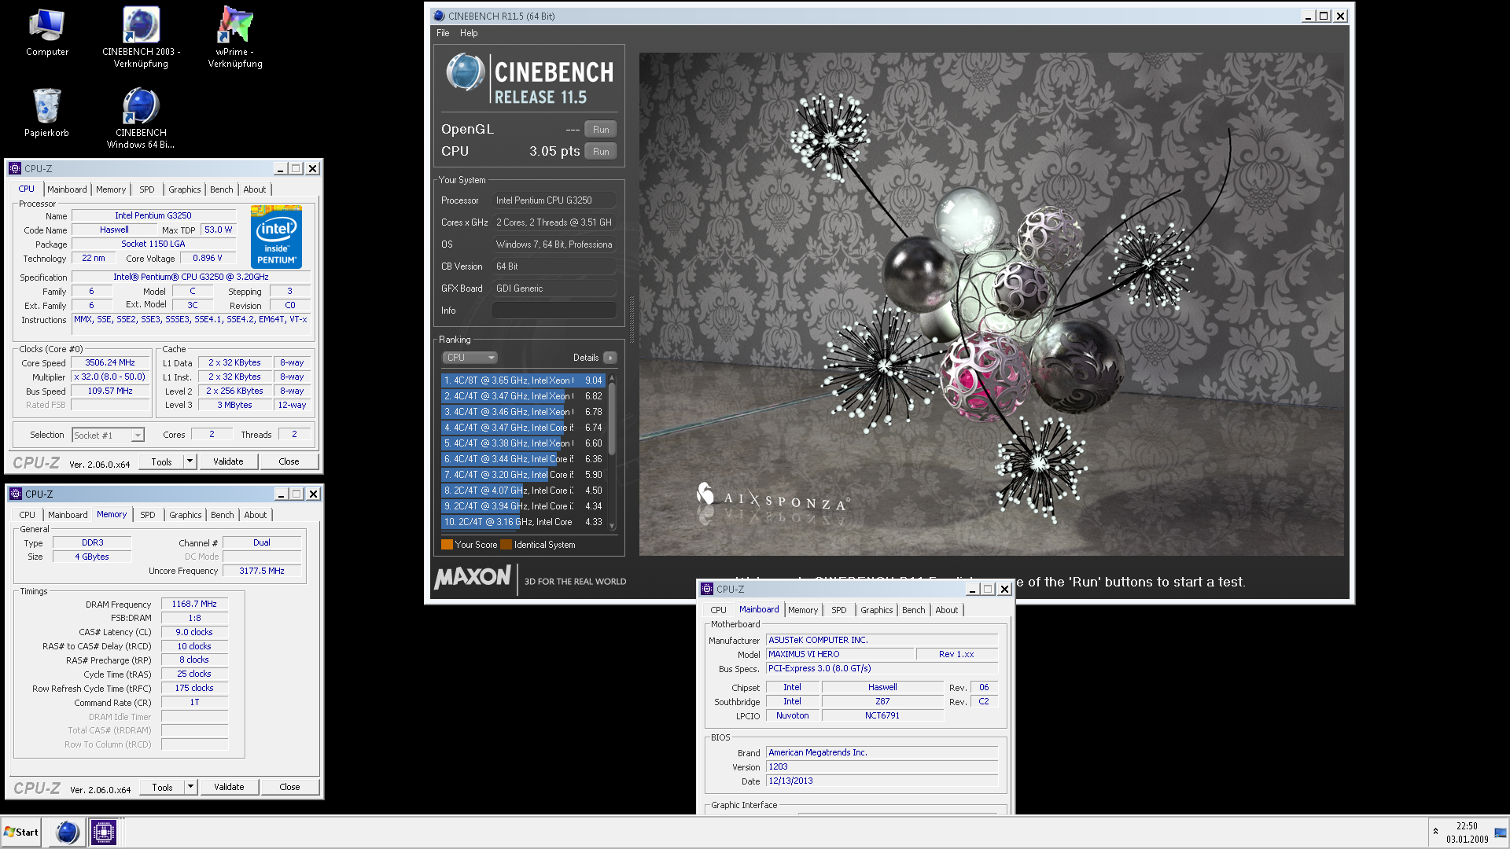Switch to About tab in top CPU-Z window
This screenshot has height=849, width=1510.
[255, 189]
